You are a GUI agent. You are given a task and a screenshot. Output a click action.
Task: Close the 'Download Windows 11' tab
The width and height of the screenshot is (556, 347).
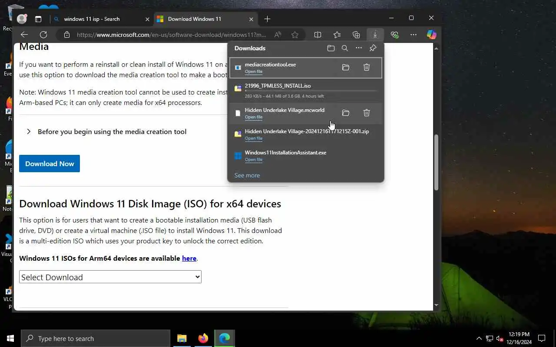click(x=251, y=19)
